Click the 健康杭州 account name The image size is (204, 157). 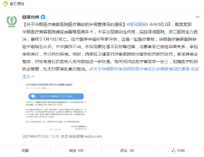tap(30, 17)
